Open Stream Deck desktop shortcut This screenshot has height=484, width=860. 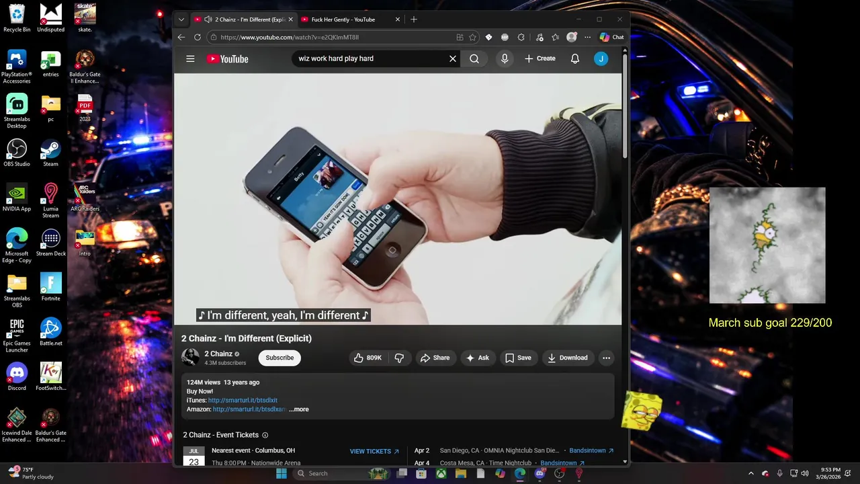51,242
